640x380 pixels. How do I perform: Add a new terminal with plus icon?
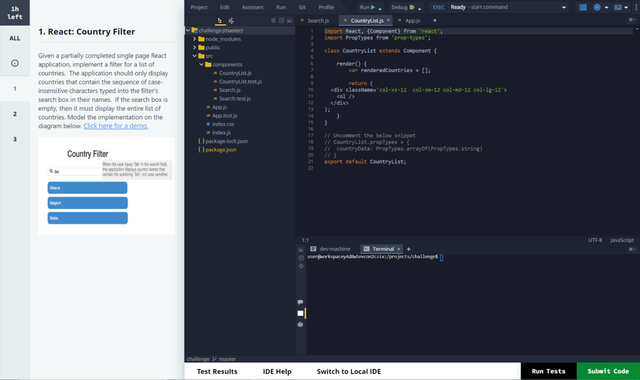pyautogui.click(x=408, y=249)
